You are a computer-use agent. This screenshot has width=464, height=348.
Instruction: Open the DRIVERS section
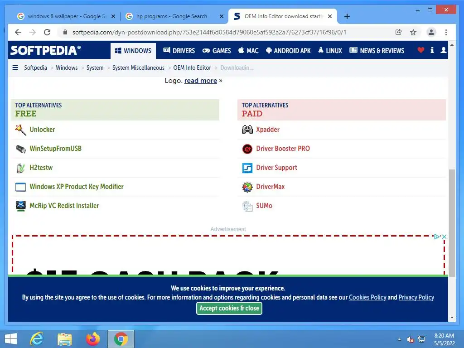coord(179,51)
